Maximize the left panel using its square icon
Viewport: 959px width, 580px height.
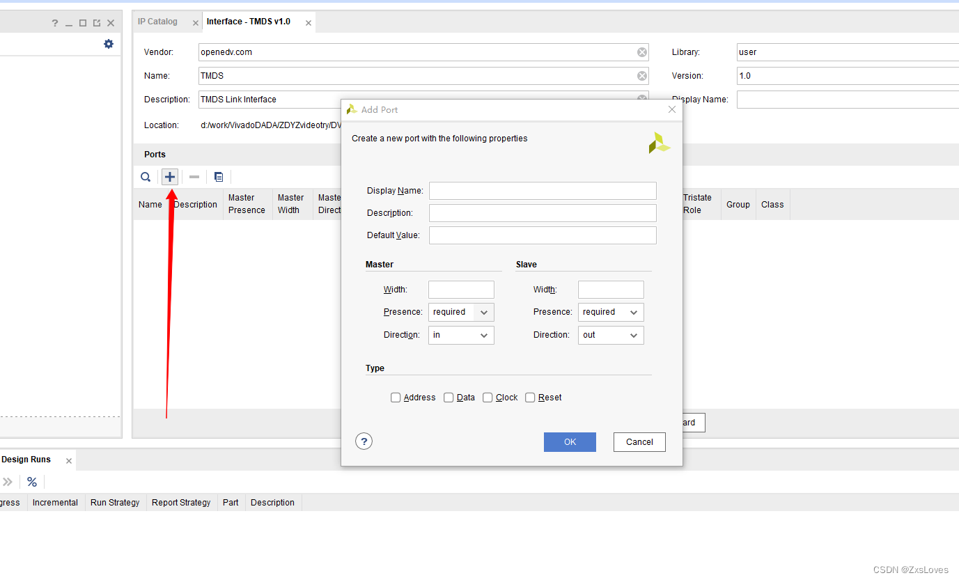click(83, 23)
